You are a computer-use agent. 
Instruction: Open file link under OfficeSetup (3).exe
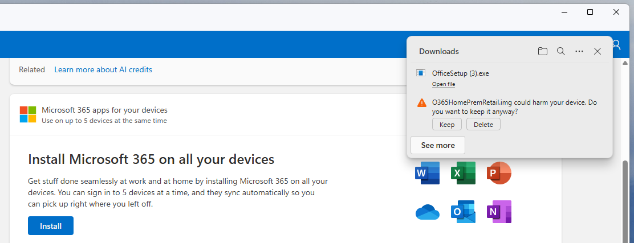(x=444, y=84)
